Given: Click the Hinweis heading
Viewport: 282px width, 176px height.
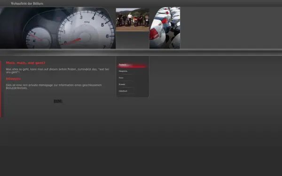Looking at the screenshot, I should tap(13, 79).
